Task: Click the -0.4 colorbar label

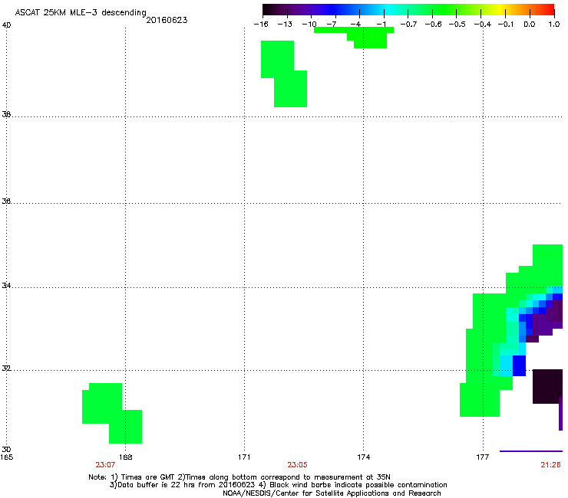Action: 483,25
